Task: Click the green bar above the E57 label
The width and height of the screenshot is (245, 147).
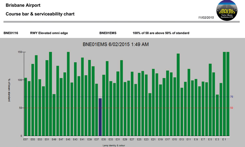Action: click(x=25, y=107)
